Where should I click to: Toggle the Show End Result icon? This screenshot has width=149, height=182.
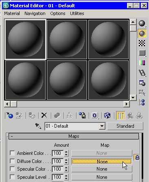121,116
